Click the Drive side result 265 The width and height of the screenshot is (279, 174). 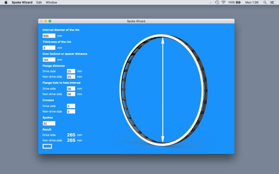[x=71, y=135]
